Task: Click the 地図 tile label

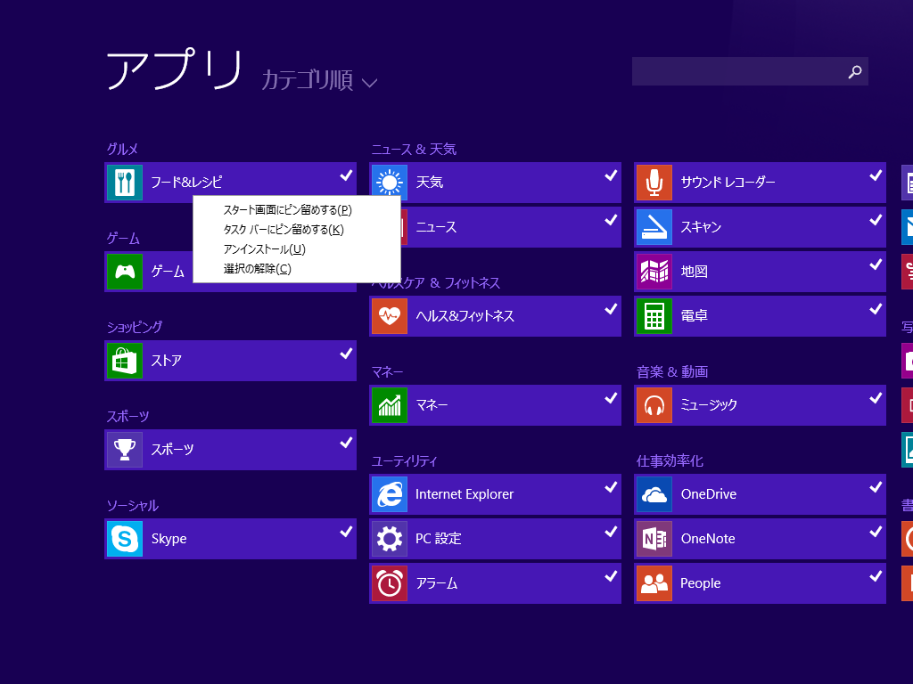Action: pos(694,272)
